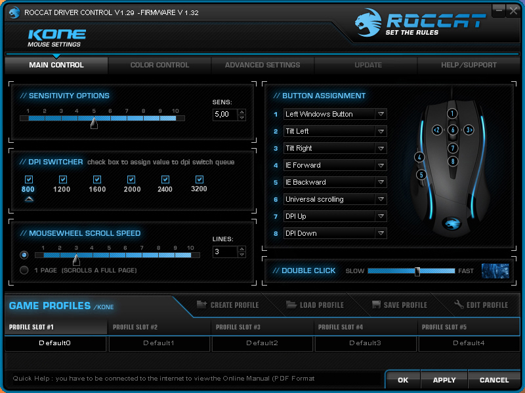The width and height of the screenshot is (525, 393).
Task: Switch to the Color Control tab
Action: click(159, 65)
